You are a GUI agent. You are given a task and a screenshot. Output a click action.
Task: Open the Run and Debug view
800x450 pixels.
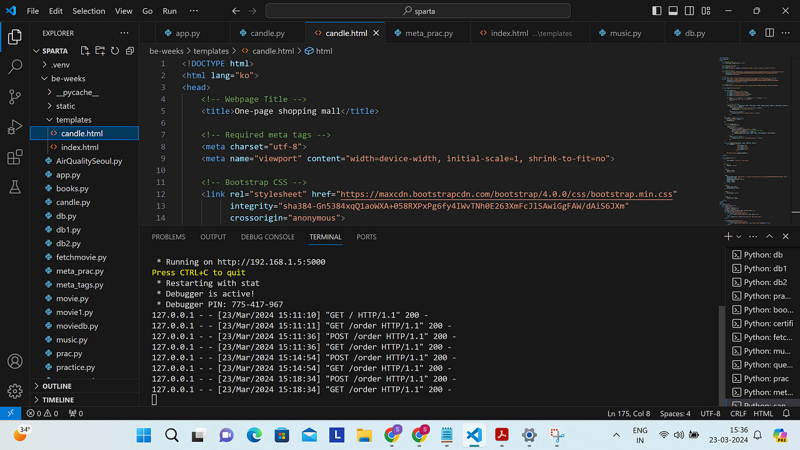tap(15, 127)
